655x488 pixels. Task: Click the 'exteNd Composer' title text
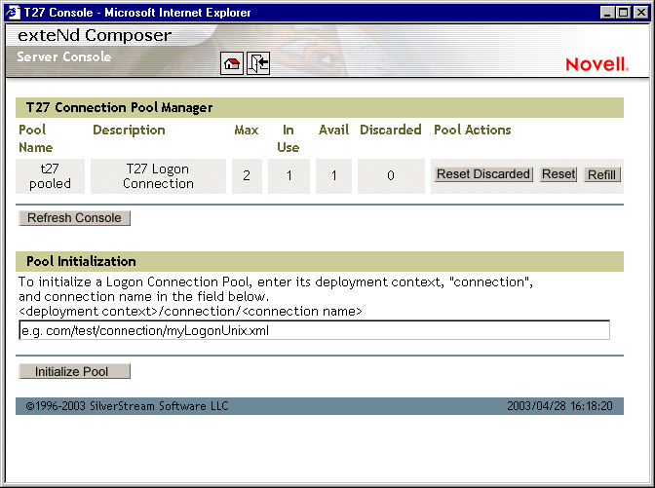point(95,35)
